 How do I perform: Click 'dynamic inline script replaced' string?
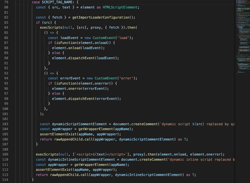point(201,160)
